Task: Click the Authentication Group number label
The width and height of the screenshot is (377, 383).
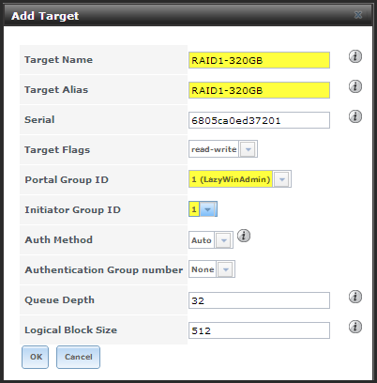Action: pos(104,269)
